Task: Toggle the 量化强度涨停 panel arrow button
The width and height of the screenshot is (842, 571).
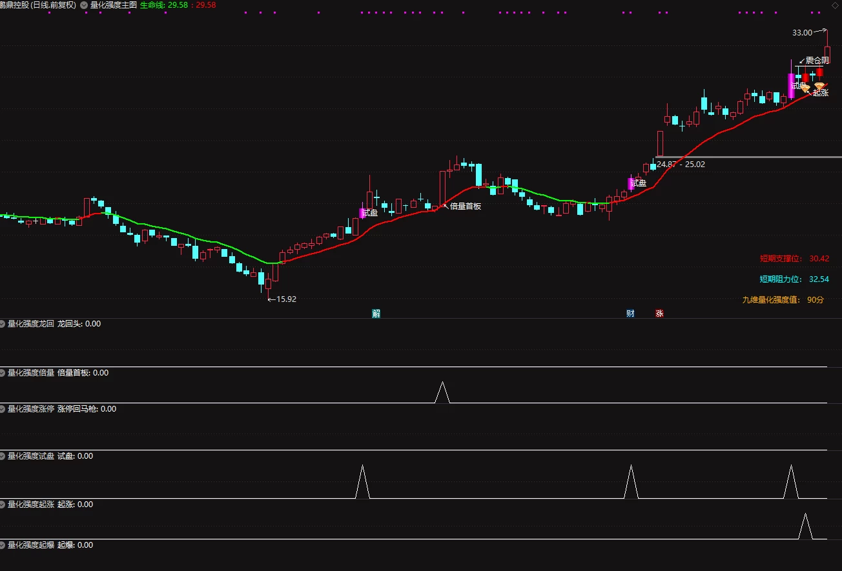Action: point(3,409)
